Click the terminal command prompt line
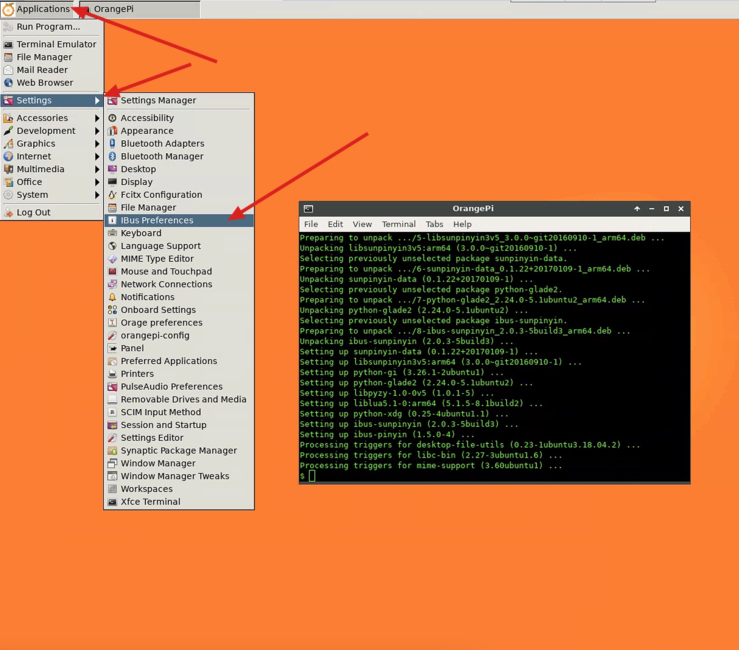 [x=494, y=476]
